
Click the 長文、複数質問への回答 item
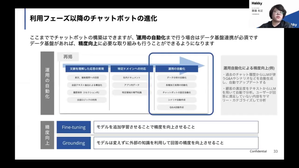[x=87, y=78]
